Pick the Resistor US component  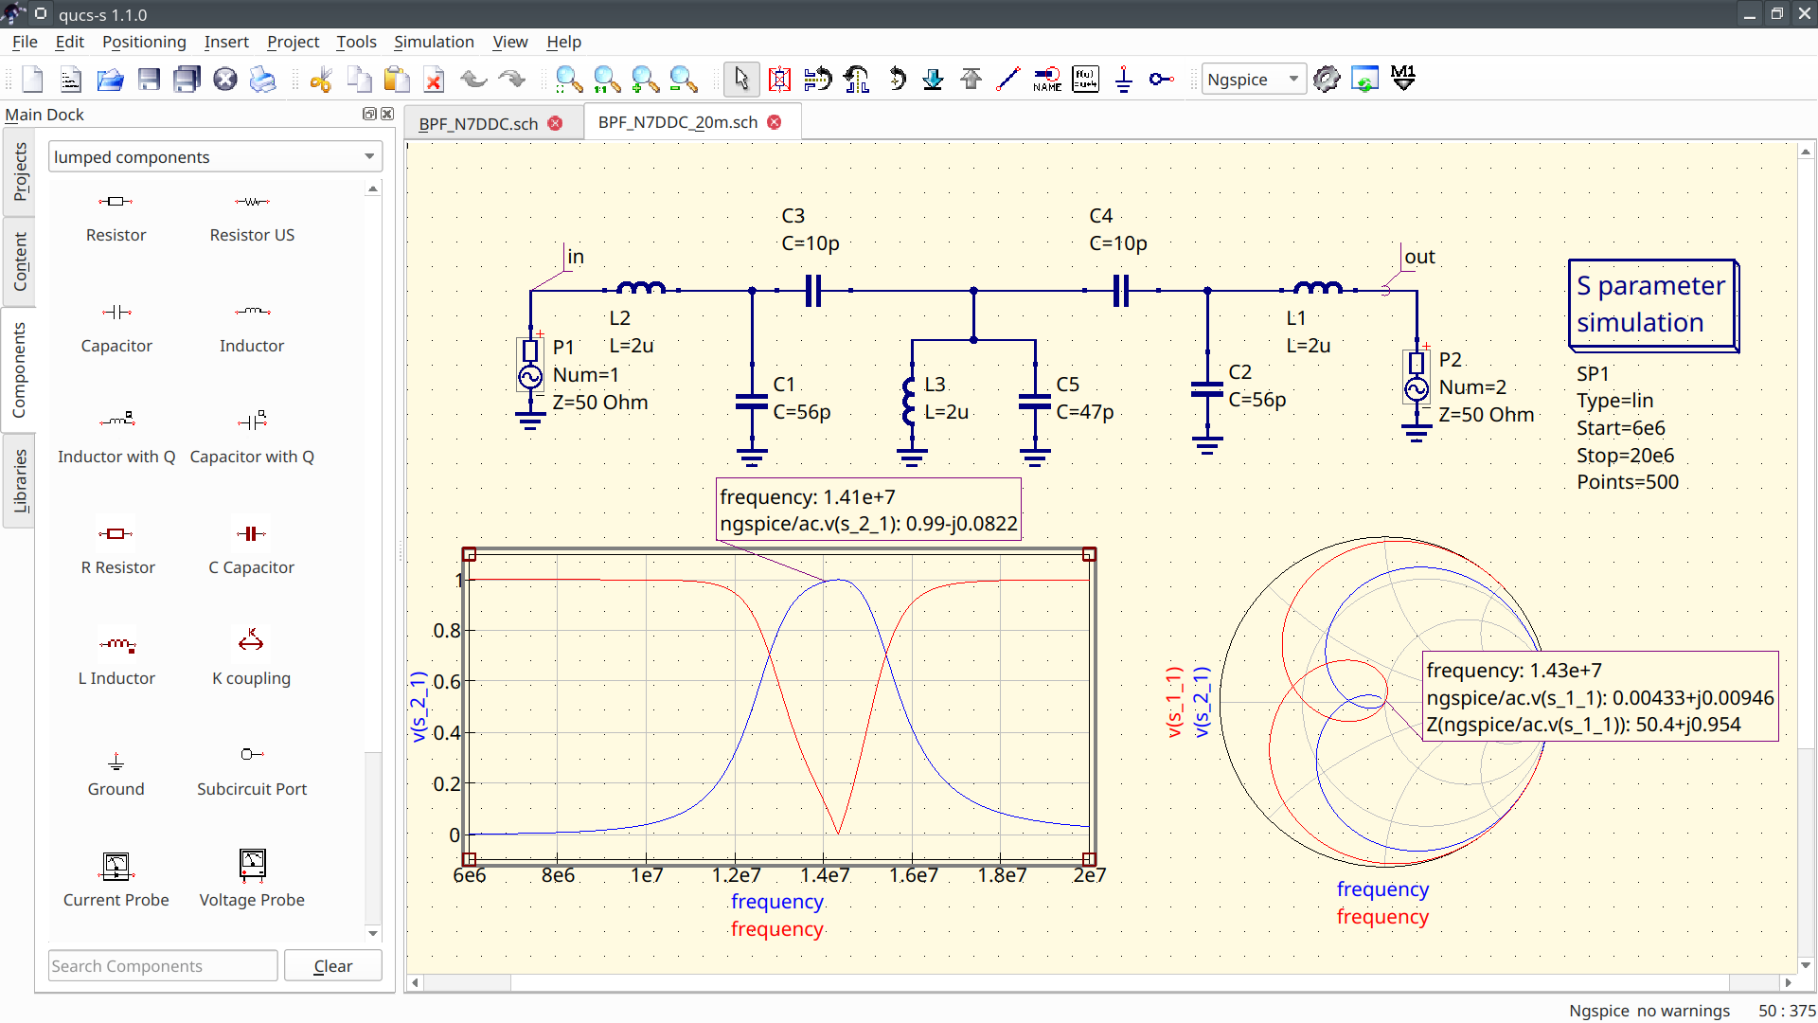252,218
